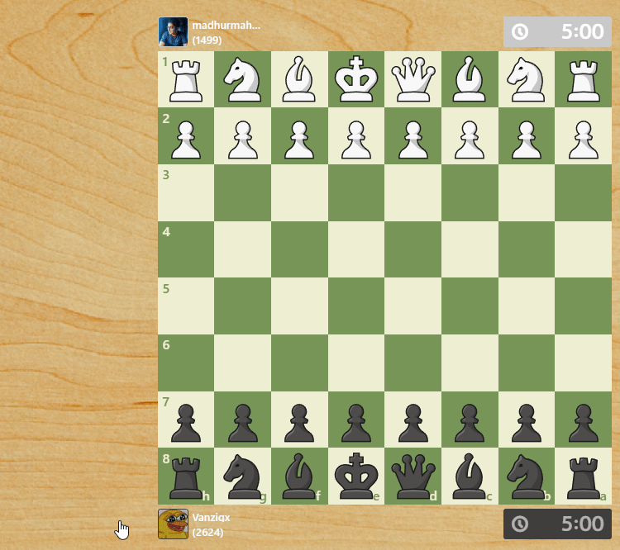
Task: Click the empty f6 square
Action: coord(299,363)
